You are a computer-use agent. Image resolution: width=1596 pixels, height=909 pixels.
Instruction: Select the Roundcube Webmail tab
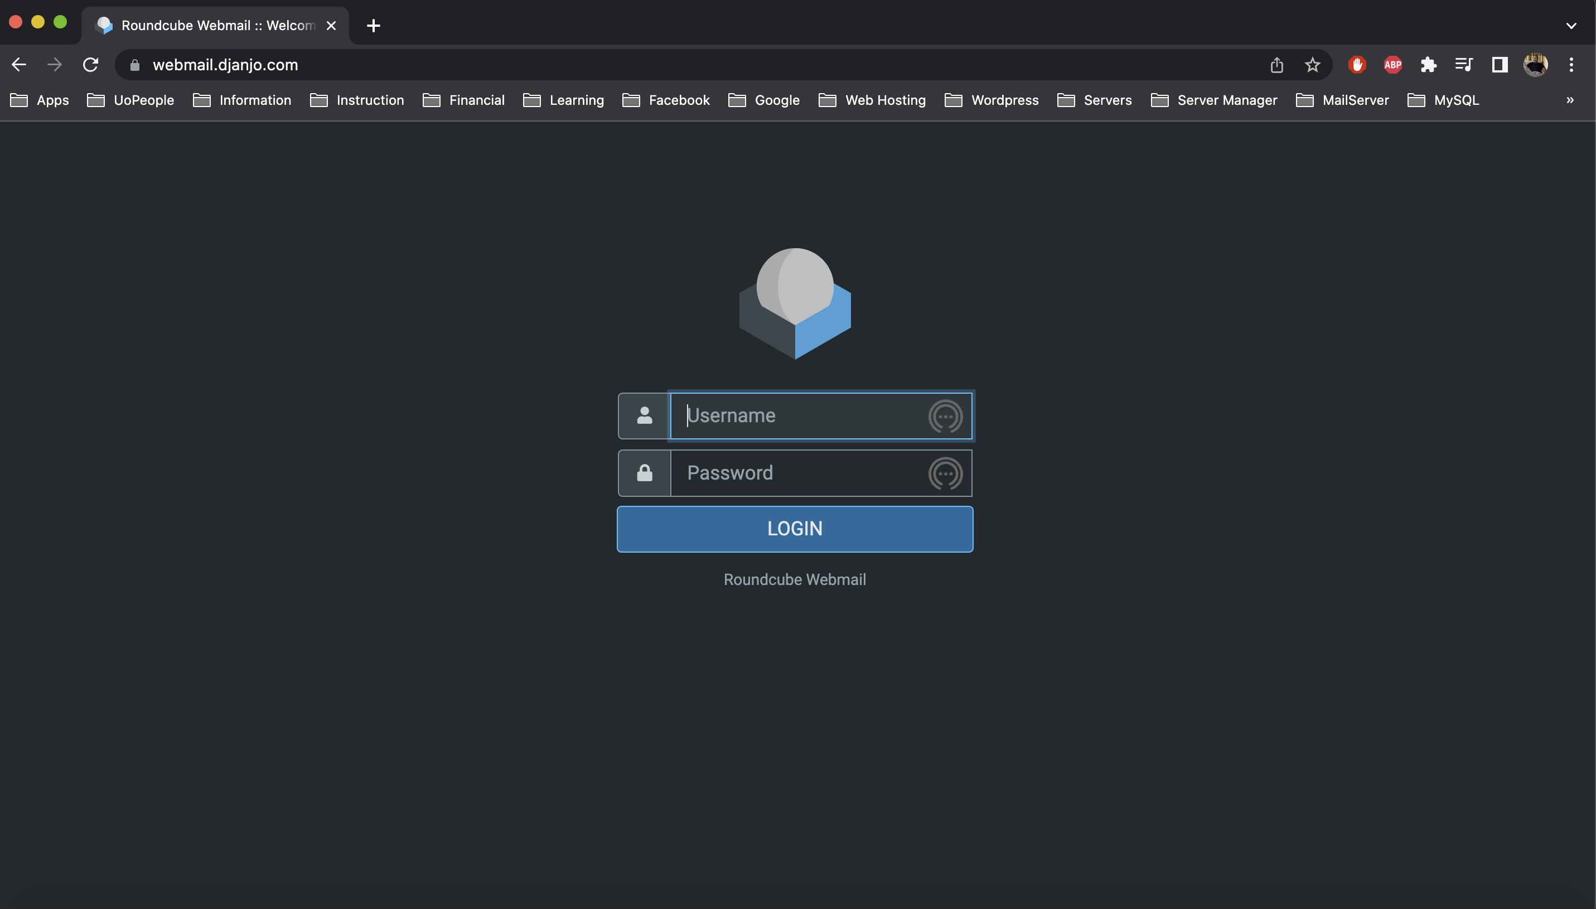(x=215, y=26)
